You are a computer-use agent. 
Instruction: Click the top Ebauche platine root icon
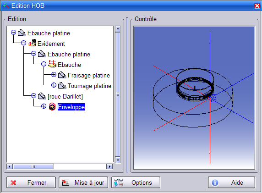coord(22,33)
